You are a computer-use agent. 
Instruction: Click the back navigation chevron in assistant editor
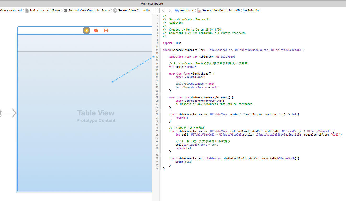[x=163, y=10]
